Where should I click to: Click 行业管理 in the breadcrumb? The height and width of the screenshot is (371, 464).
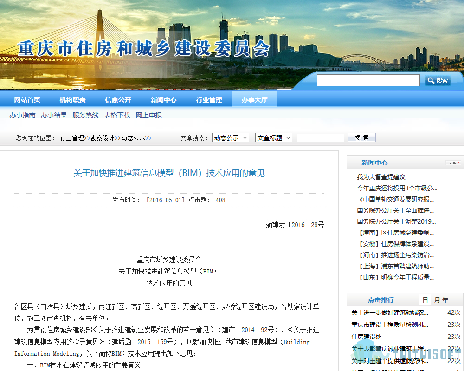[x=72, y=138]
